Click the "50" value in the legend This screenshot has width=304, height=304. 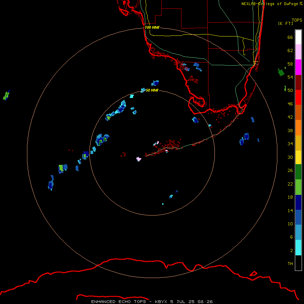[290, 90]
